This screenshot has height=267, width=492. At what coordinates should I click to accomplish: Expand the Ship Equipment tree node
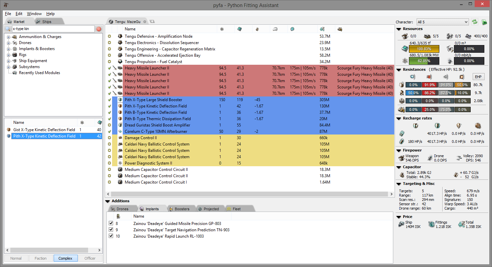[8, 61]
